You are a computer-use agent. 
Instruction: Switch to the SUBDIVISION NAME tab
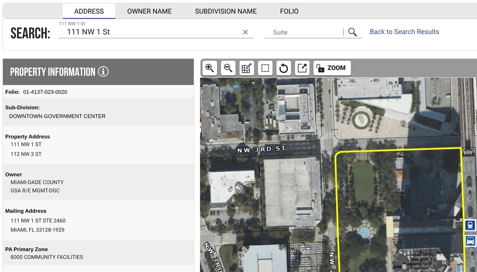click(x=226, y=11)
